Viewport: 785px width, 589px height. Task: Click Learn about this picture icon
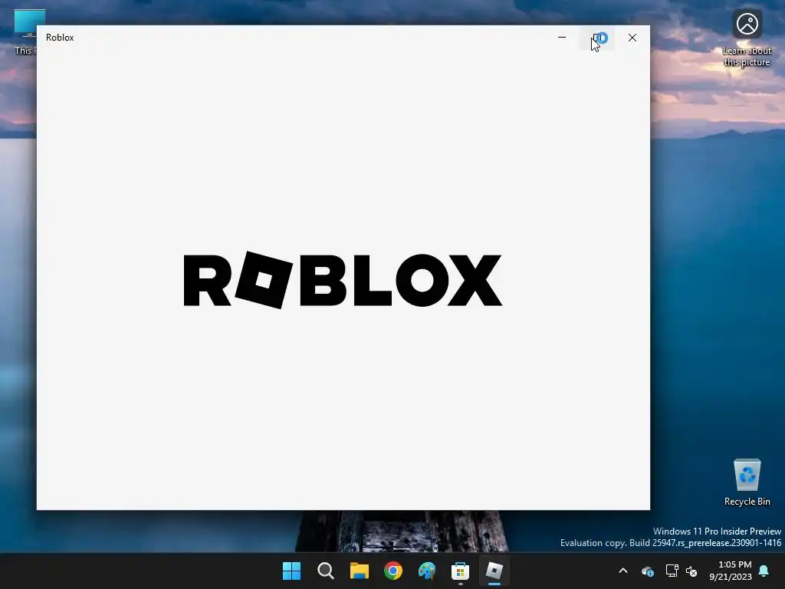tap(747, 38)
